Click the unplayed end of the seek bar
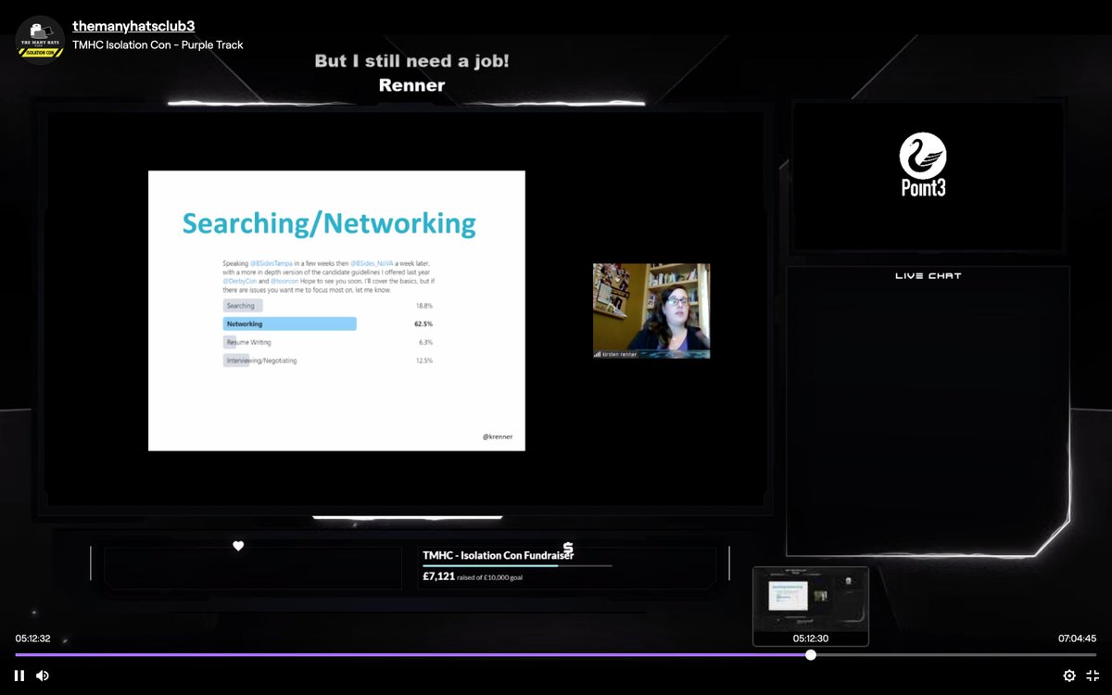The height and width of the screenshot is (695, 1112). point(954,654)
